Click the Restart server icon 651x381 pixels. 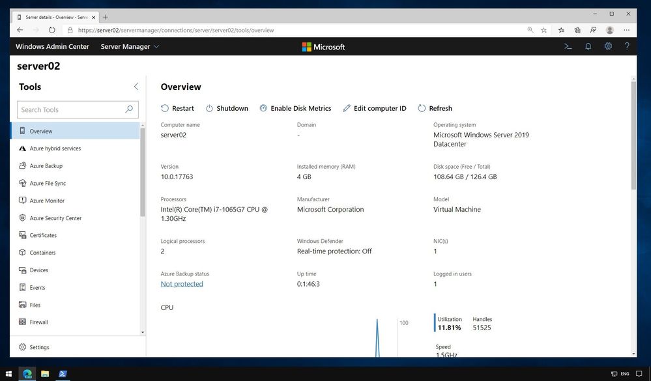165,108
